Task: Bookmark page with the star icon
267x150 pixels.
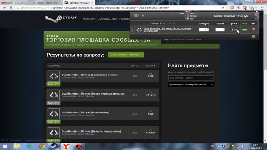Action: pyautogui.click(x=223, y=8)
